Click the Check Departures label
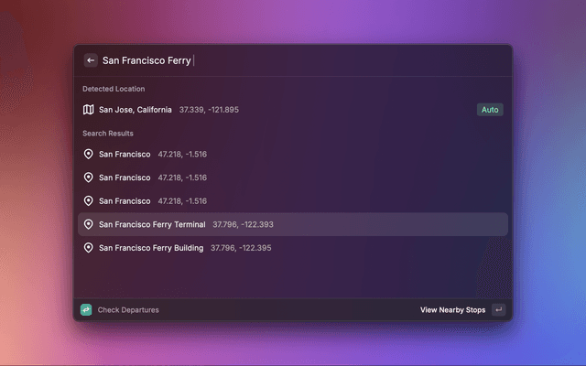Viewport: 586px width, 366px height. click(x=128, y=310)
